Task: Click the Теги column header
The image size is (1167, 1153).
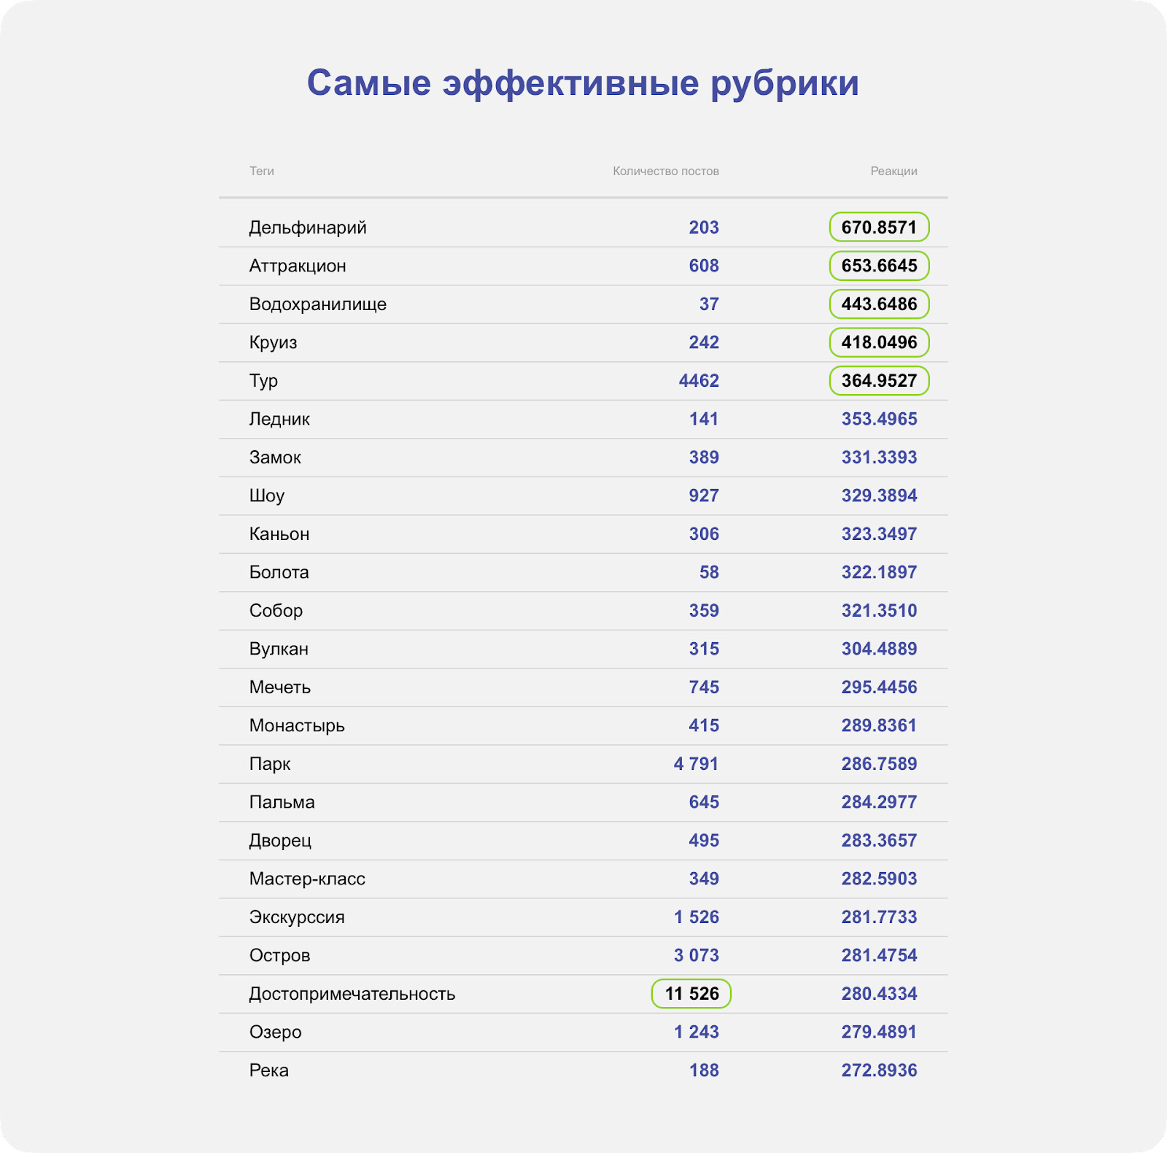Action: tap(262, 171)
